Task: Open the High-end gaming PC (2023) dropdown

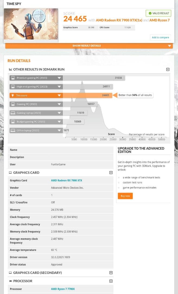Action: tap(59, 87)
